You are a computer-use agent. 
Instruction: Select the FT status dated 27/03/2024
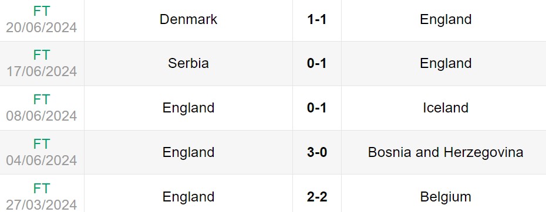42,189
